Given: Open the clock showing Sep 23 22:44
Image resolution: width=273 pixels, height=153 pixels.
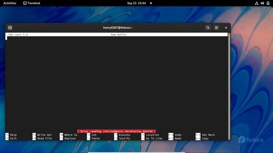Looking at the screenshot, I should coord(136,3).
